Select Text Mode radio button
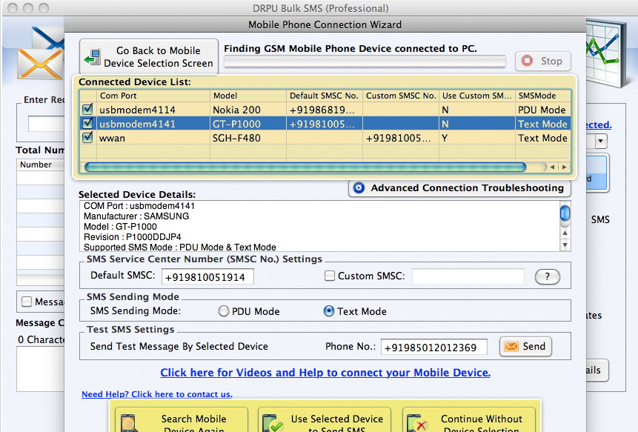The height and width of the screenshot is (432, 638). (329, 311)
